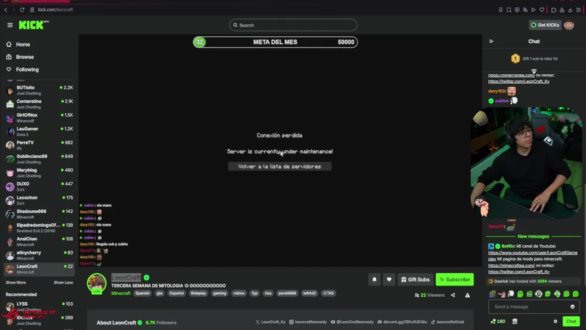Open leoncraftkennedy Instagram link
The image size is (586, 330).
coord(308,322)
